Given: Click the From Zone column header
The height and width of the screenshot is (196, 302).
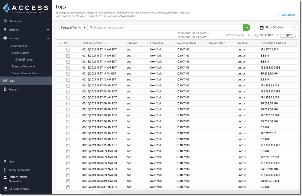Looking at the screenshot, I should [x=157, y=43].
